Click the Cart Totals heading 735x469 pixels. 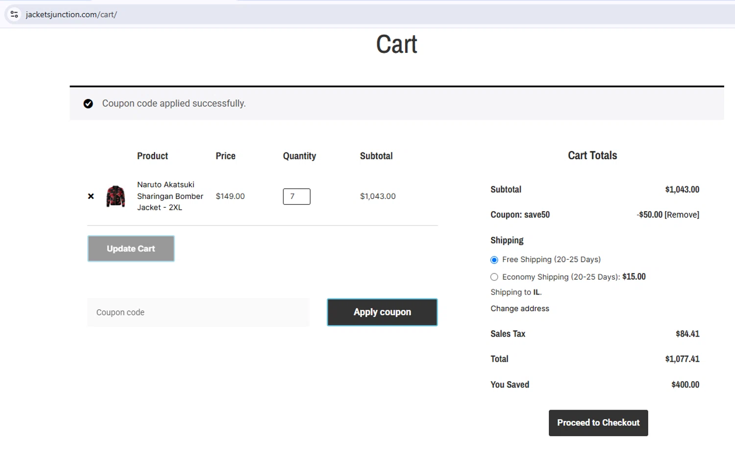pos(592,155)
